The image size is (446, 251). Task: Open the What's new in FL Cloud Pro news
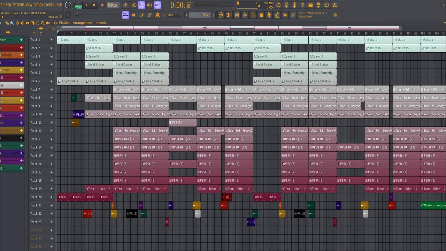coord(313,15)
